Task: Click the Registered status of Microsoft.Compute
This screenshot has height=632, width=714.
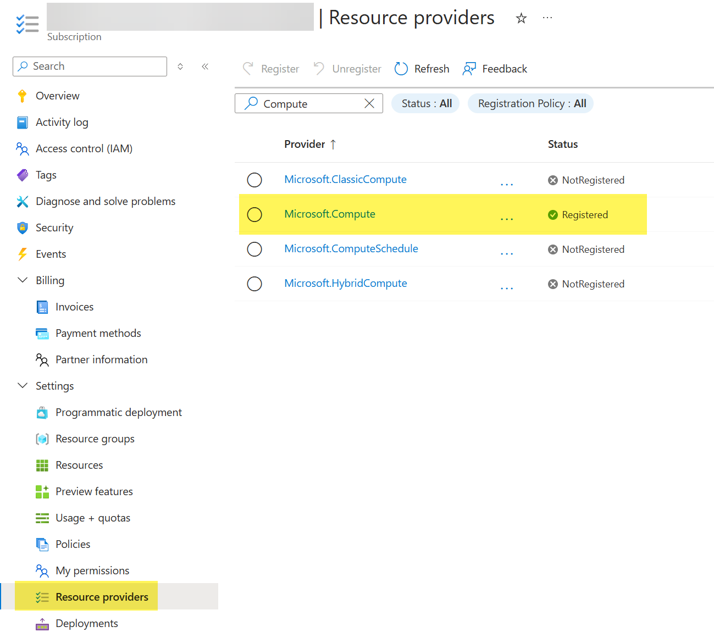Action: pos(578,215)
